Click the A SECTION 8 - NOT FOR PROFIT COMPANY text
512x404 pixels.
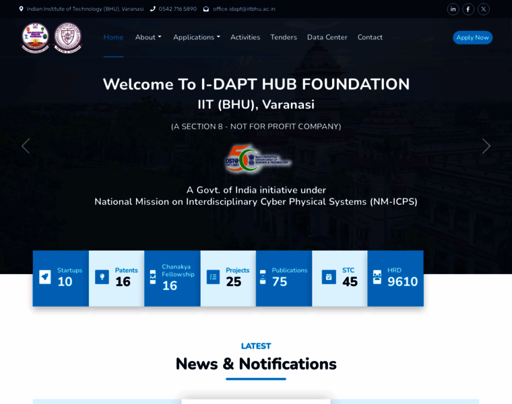tap(256, 127)
